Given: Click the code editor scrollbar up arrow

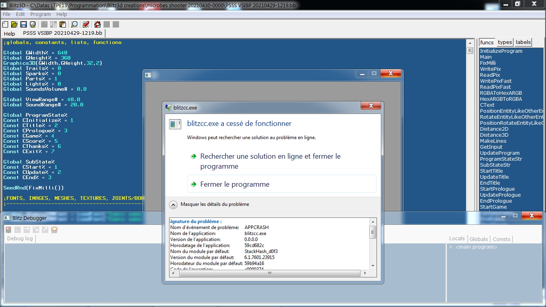Looking at the screenshot, I should (x=470, y=42).
